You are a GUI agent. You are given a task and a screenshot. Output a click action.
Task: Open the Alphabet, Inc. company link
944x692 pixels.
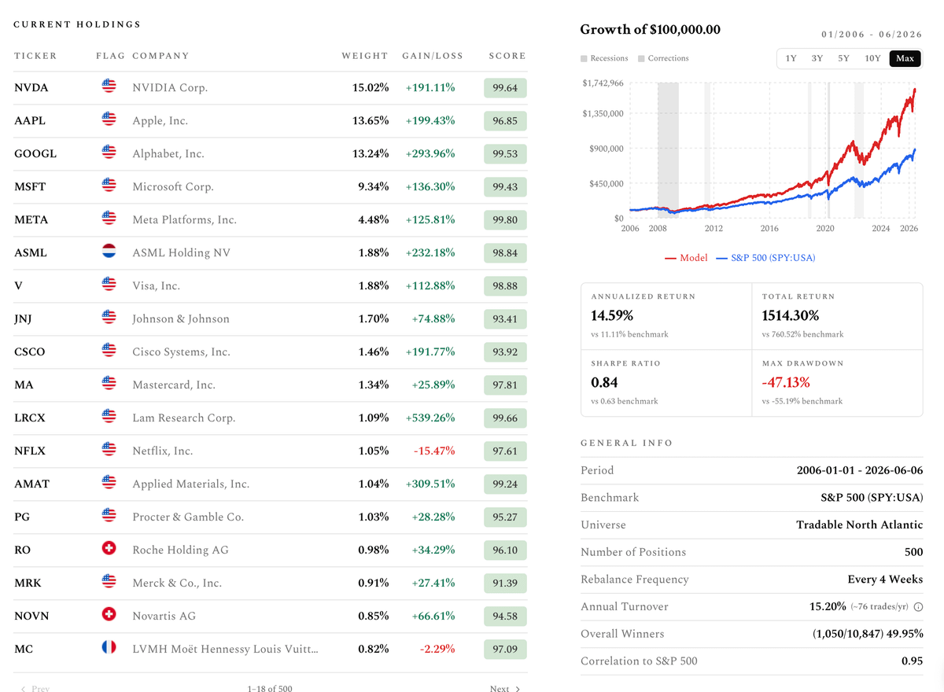coord(168,153)
